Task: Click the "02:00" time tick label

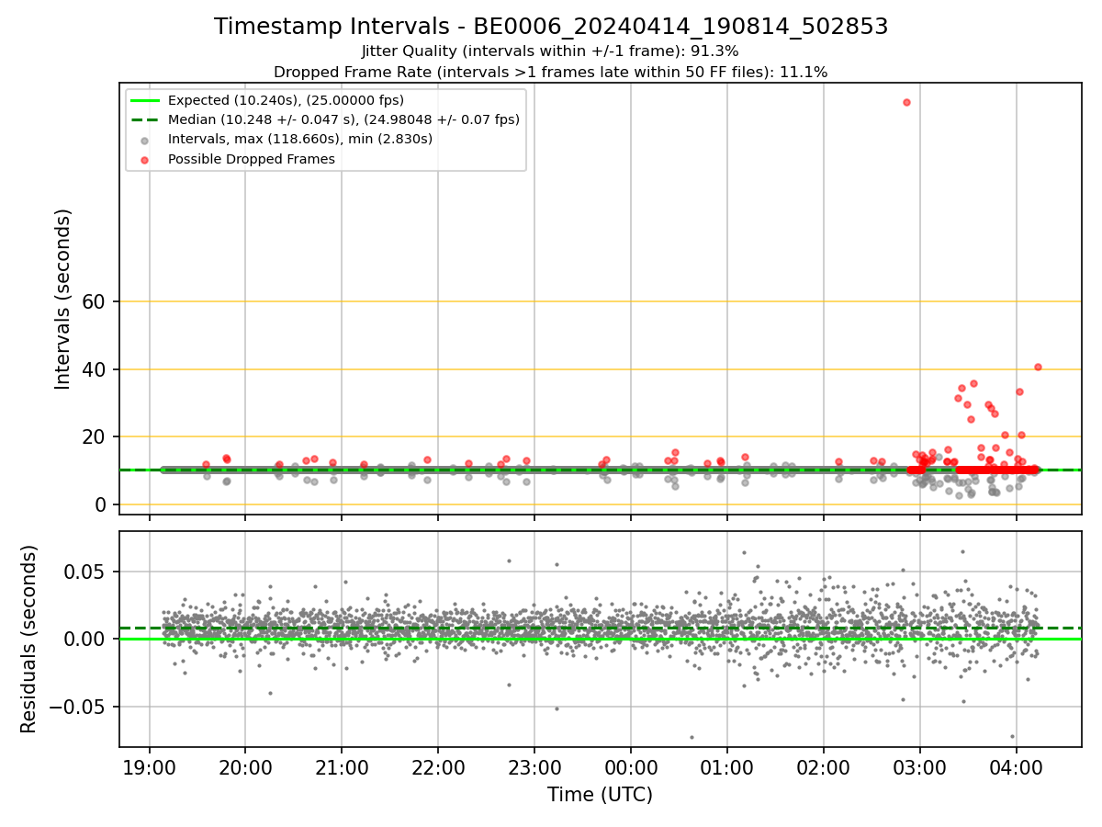Action: pos(823,767)
